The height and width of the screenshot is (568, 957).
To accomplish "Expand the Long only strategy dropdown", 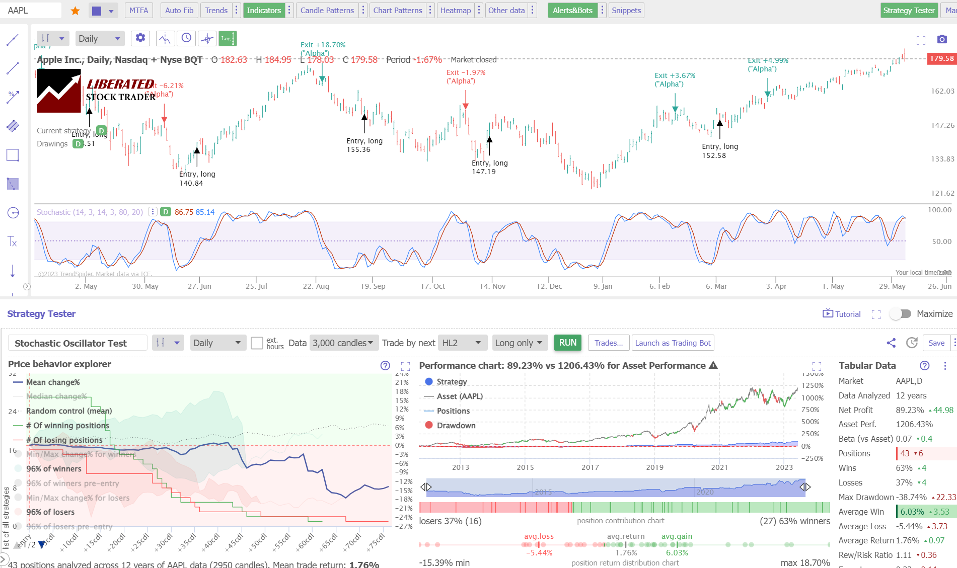I will click(520, 343).
